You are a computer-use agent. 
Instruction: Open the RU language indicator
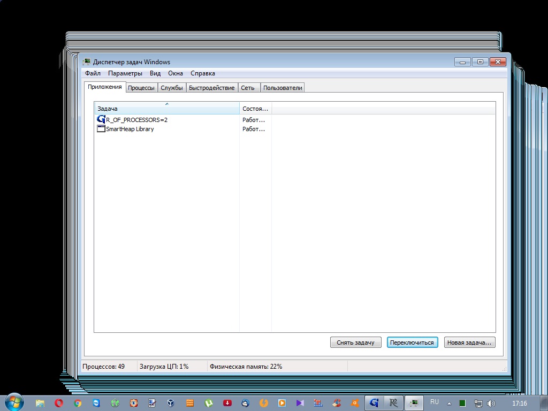pos(435,402)
